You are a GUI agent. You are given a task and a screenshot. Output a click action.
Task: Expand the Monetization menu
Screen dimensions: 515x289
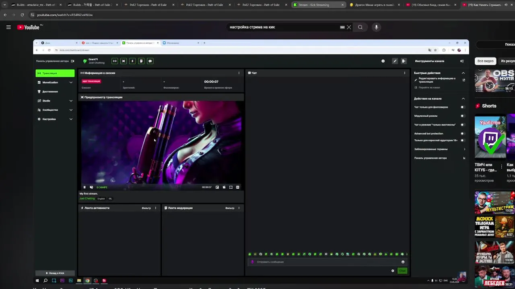55,82
